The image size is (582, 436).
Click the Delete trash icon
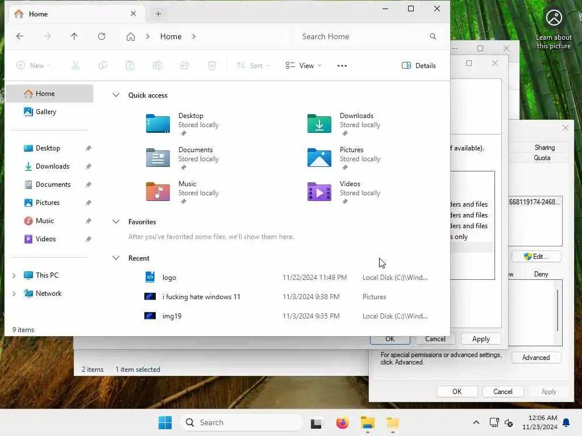tap(212, 66)
